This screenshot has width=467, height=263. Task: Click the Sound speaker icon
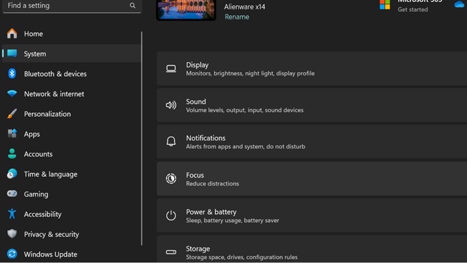(171, 105)
